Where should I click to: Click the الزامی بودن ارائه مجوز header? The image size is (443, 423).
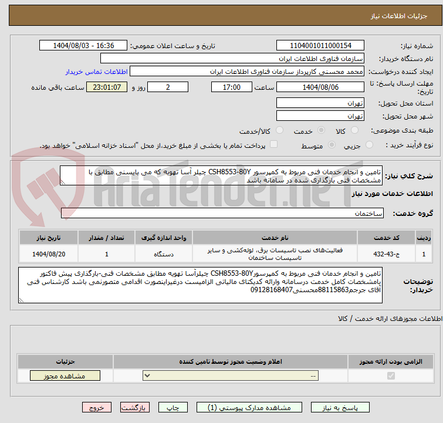click(x=391, y=361)
